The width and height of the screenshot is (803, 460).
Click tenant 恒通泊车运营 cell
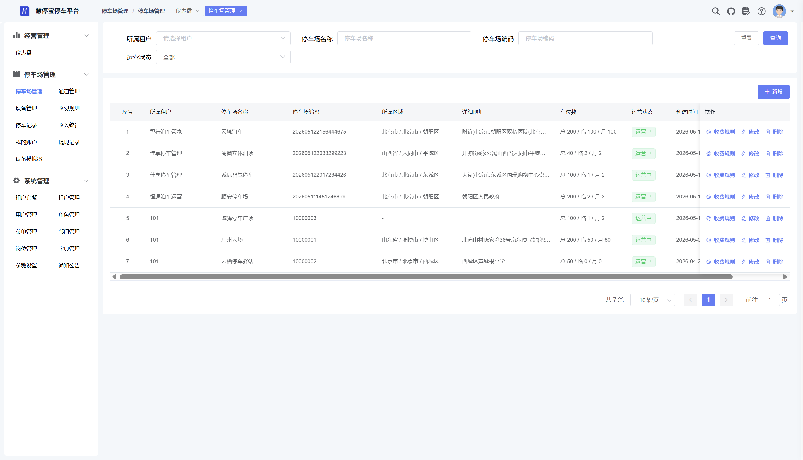[x=166, y=197]
